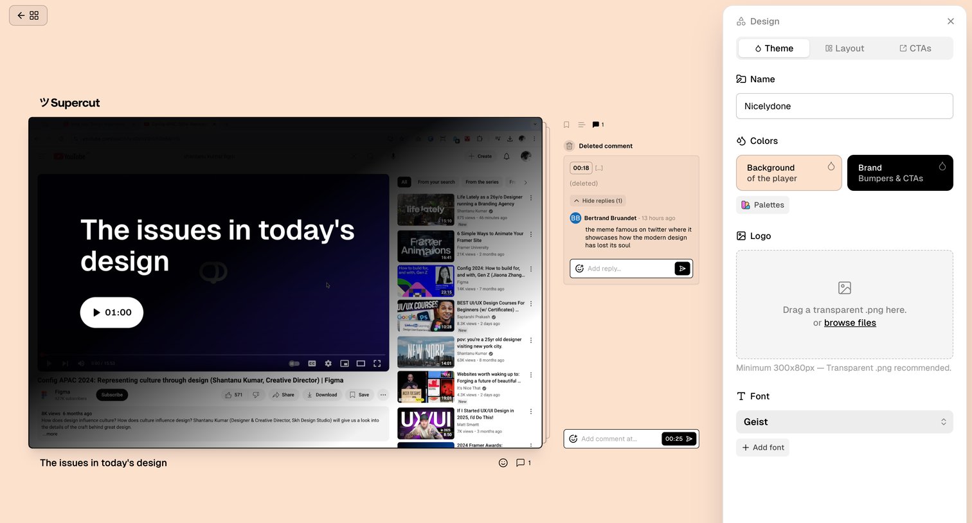Viewport: 972px width, 523px height.
Task: Click the bookmark icon above comments
Action: tap(566, 125)
